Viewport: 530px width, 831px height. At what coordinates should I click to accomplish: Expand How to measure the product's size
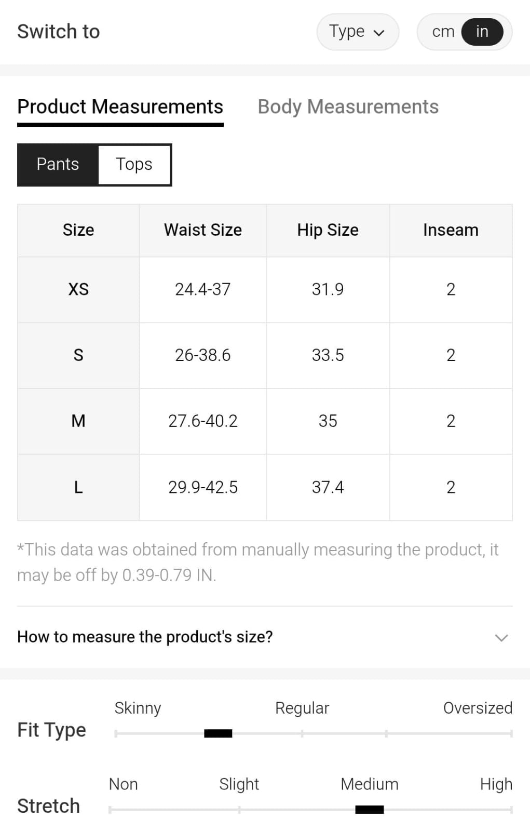(145, 637)
